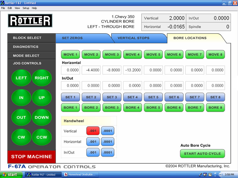The height and width of the screenshot is (178, 238).
Task: Switch to the Vertical Stops tab
Action: click(x=134, y=38)
